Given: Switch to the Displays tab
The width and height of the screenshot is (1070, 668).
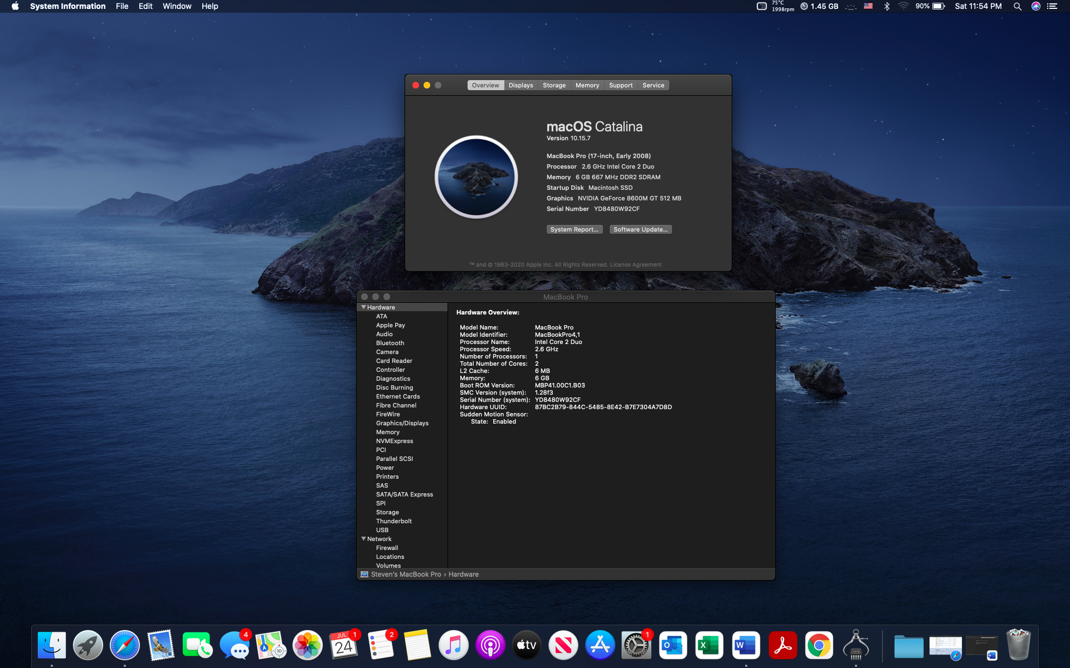Looking at the screenshot, I should tap(520, 85).
